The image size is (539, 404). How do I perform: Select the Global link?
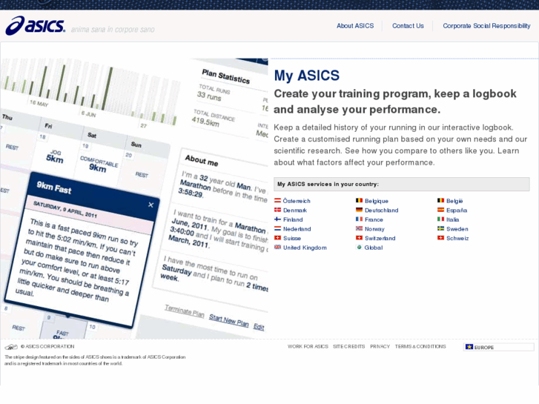374,247
